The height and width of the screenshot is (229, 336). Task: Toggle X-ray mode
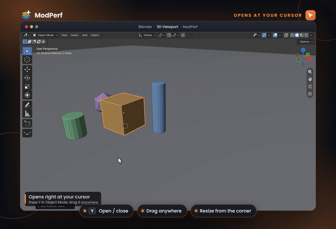(286, 35)
